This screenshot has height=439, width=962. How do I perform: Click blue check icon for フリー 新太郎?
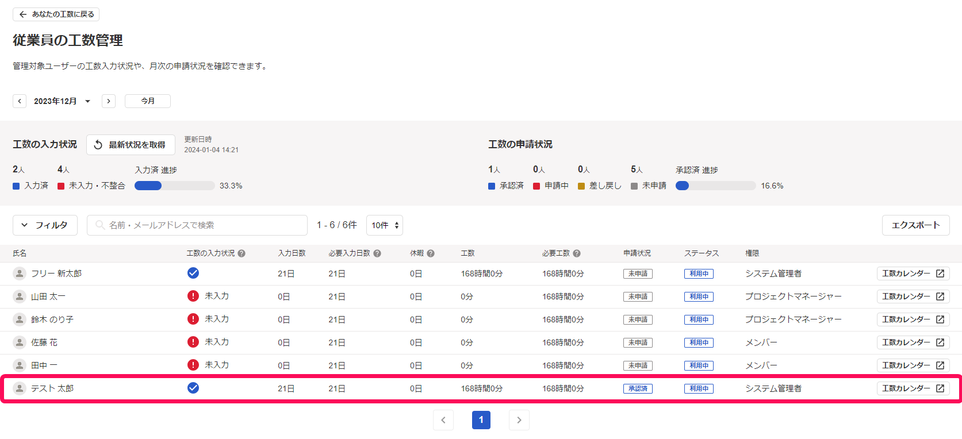[193, 273]
